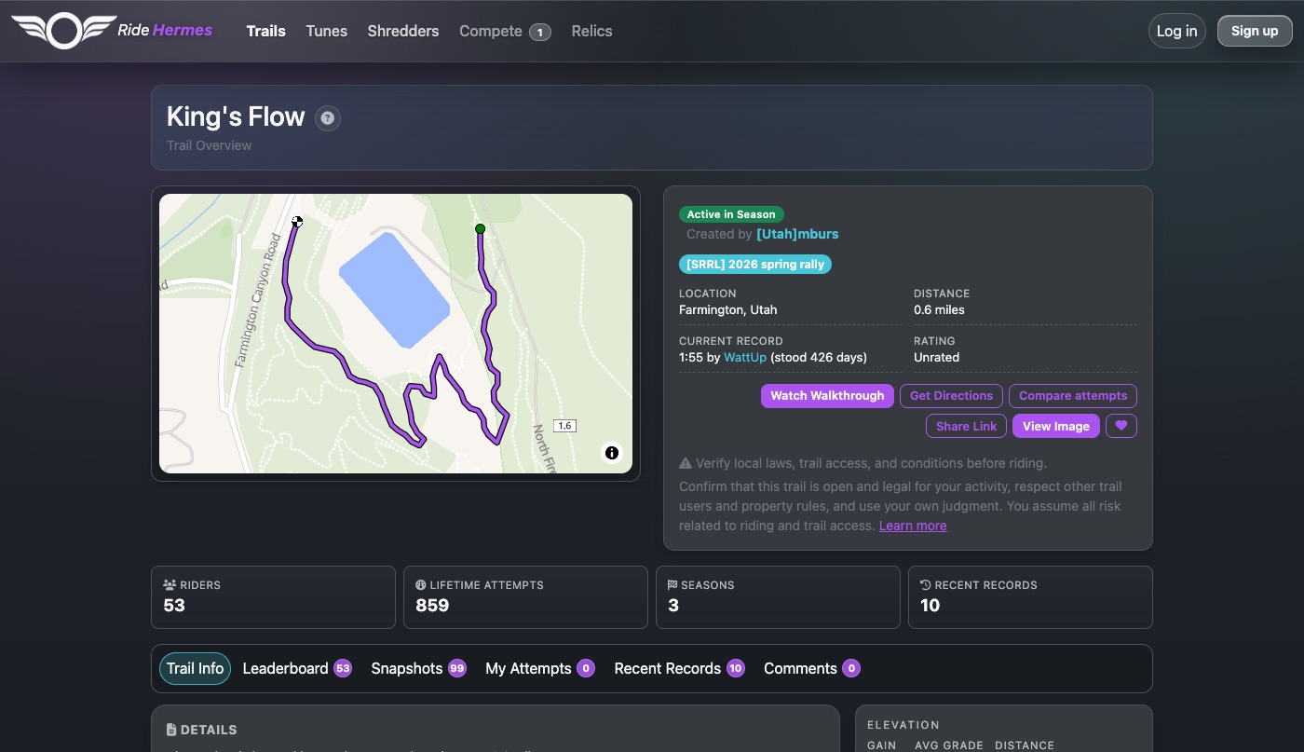Image resolution: width=1304 pixels, height=752 pixels.
Task: Click the Share Link button
Action: pyautogui.click(x=966, y=426)
